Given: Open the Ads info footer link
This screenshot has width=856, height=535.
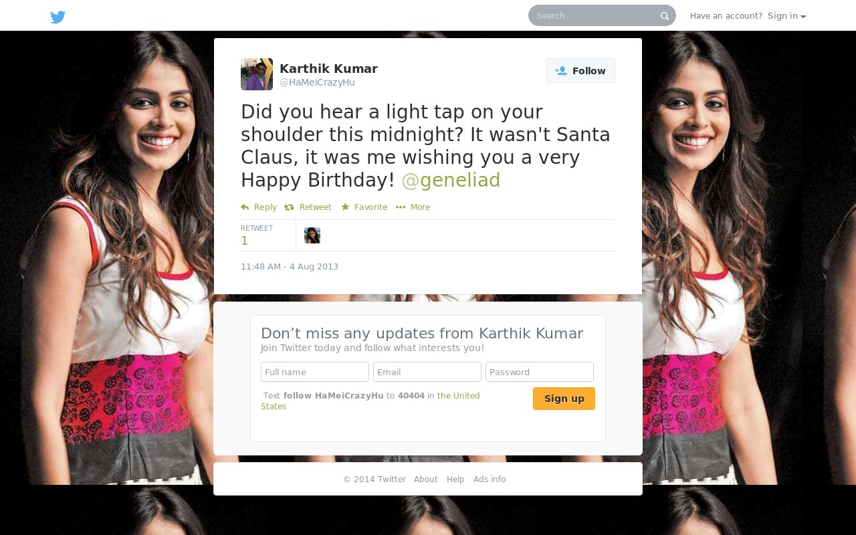Looking at the screenshot, I should tap(490, 479).
